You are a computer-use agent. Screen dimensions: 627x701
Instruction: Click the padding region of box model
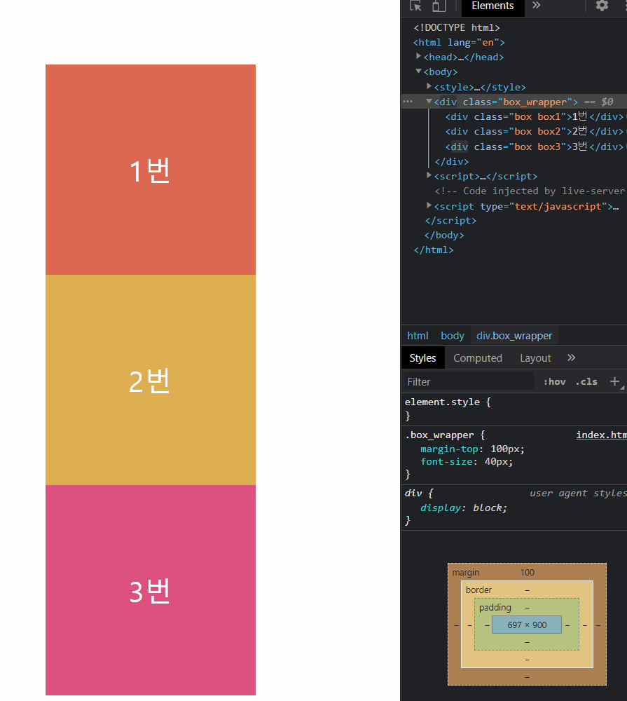pyautogui.click(x=495, y=608)
